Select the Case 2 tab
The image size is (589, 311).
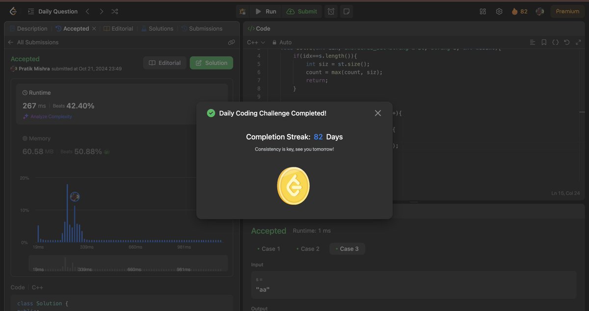click(x=308, y=249)
